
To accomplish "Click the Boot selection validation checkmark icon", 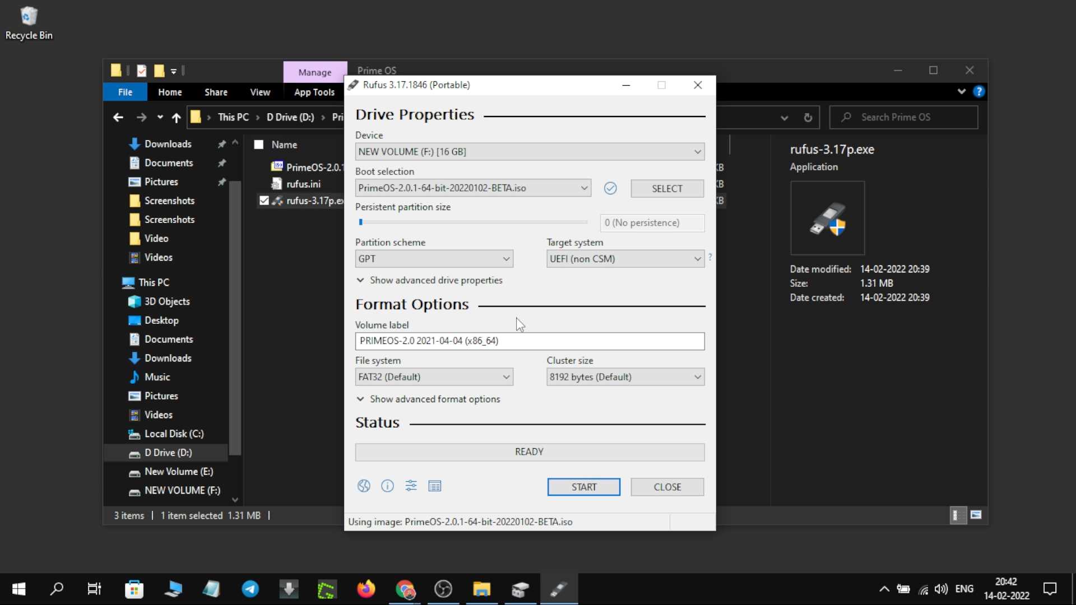I will (x=610, y=188).
